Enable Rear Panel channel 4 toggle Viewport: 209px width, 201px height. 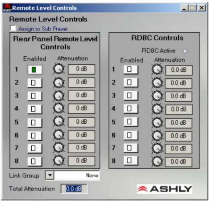(x=35, y=109)
